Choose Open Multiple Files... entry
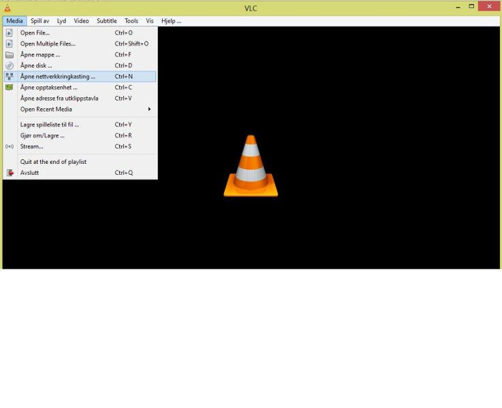 (x=80, y=44)
